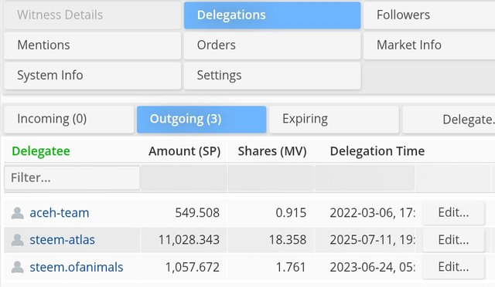Open the Market Info tab
This screenshot has height=287, width=495.
[x=429, y=46]
